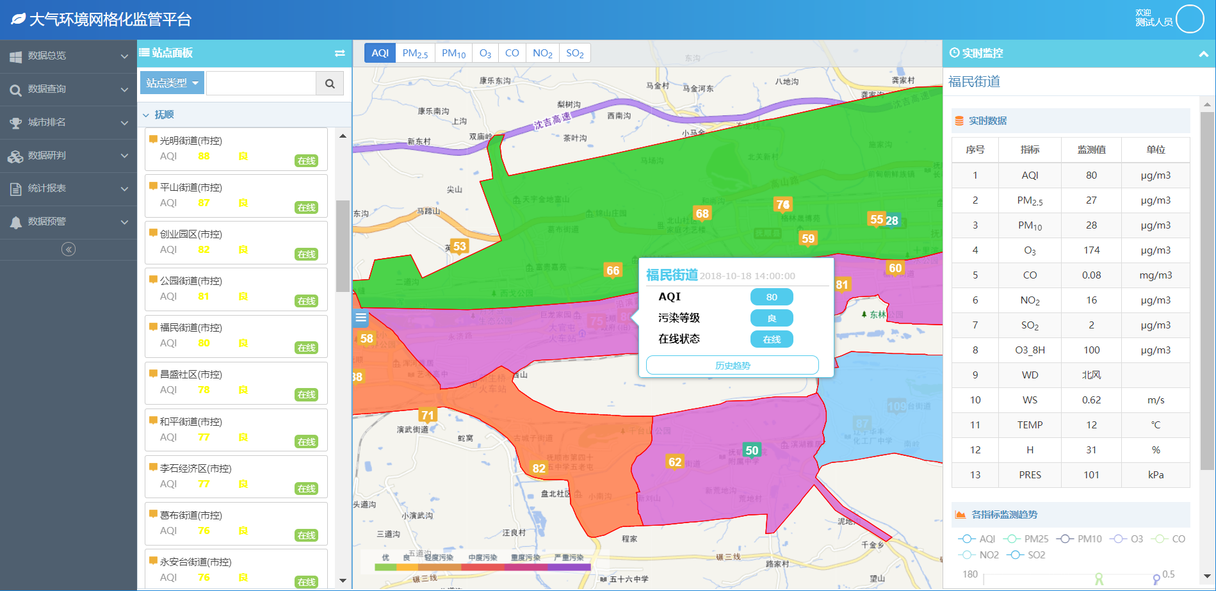Collapse the left sidebar with the double-arrow icon
This screenshot has width=1216, height=591.
pos(69,249)
